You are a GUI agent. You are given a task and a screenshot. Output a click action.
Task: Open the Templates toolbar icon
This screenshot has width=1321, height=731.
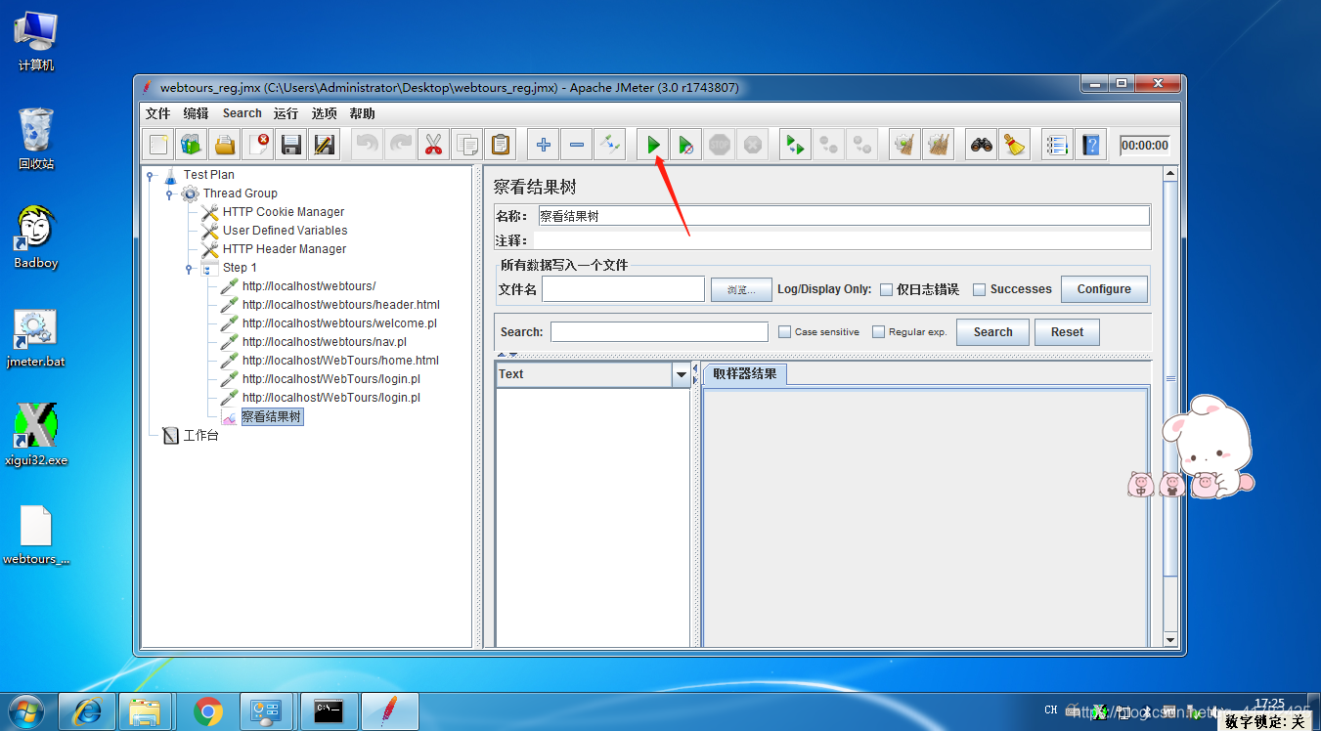tap(191, 146)
